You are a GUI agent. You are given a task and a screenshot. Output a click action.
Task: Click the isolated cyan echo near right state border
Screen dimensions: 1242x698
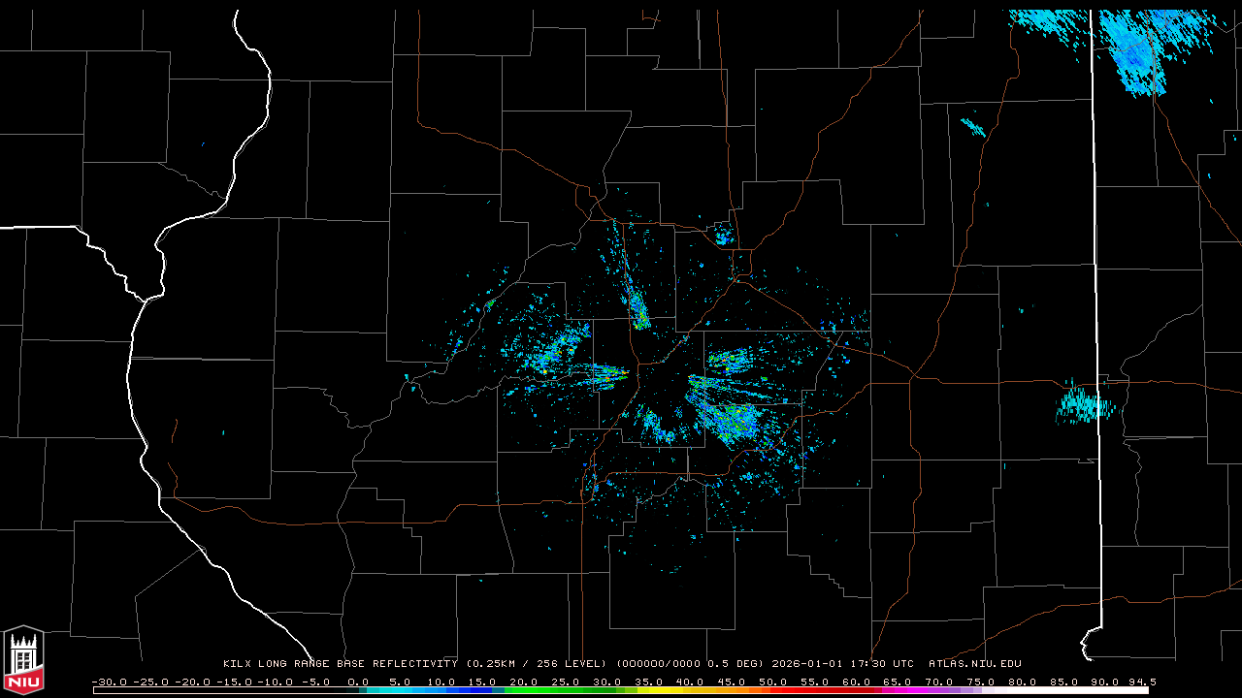click(x=1085, y=403)
